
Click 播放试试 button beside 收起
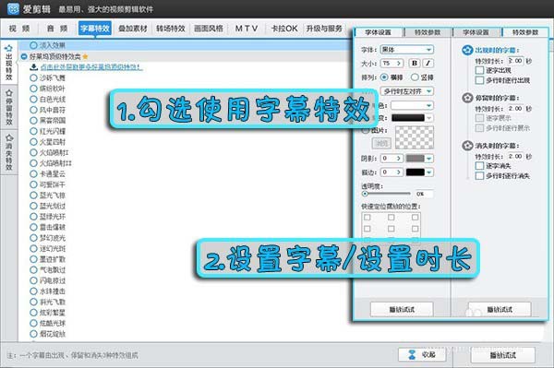click(503, 354)
